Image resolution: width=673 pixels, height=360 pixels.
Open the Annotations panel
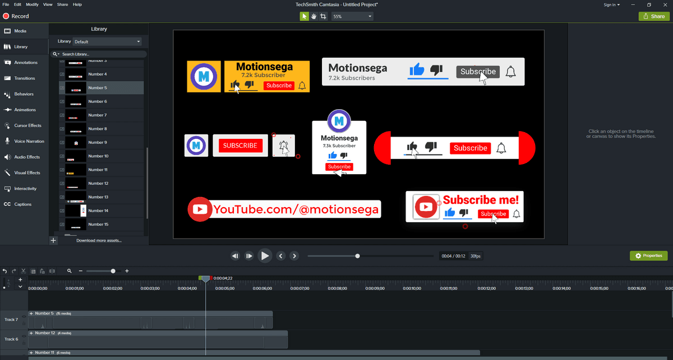click(x=24, y=63)
